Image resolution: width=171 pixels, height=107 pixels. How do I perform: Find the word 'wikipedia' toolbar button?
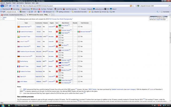pyautogui.click(x=95, y=12)
